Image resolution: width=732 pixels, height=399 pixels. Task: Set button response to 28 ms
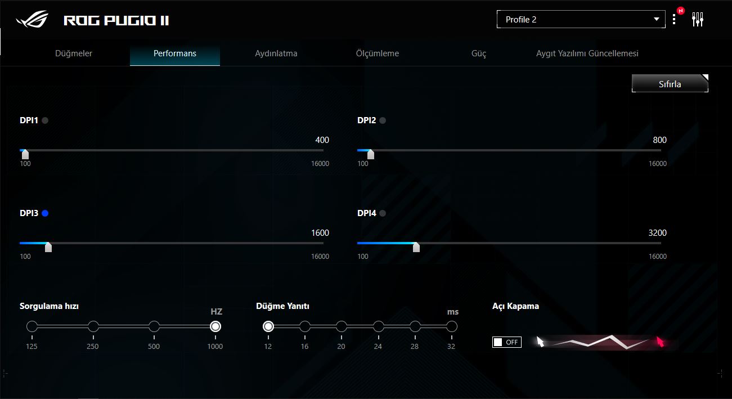click(x=415, y=326)
